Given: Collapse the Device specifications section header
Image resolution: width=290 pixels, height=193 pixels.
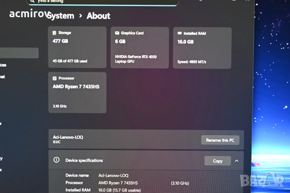Looking at the screenshot, I should pyautogui.click(x=127, y=160).
